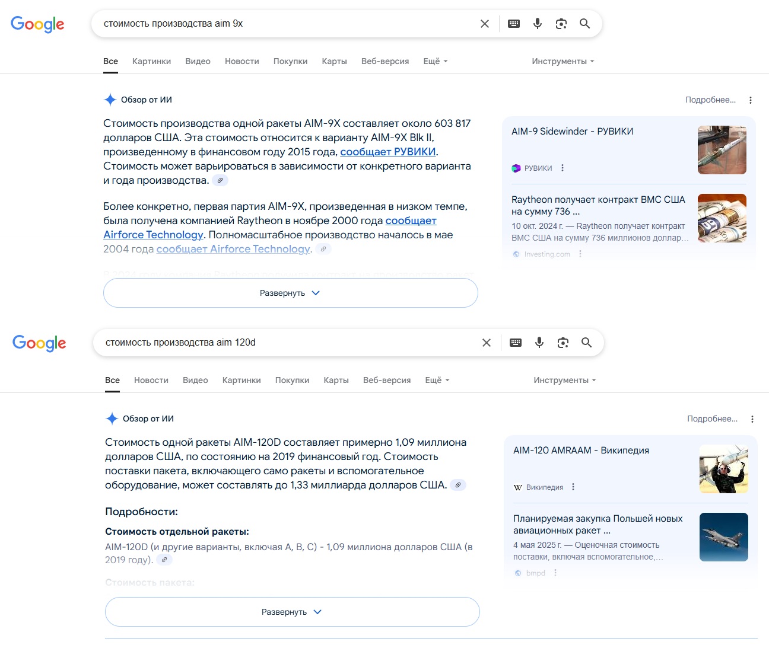Clear the 'aim 120d' search query
Image resolution: width=769 pixels, height=661 pixels.
pos(487,343)
